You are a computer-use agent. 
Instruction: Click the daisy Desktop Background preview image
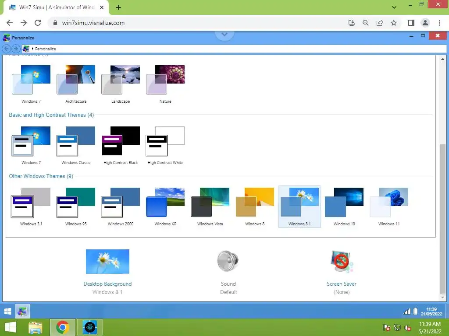click(x=107, y=262)
